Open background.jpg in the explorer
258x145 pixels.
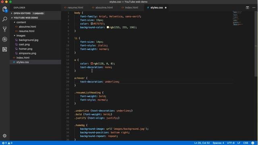tap(29, 40)
